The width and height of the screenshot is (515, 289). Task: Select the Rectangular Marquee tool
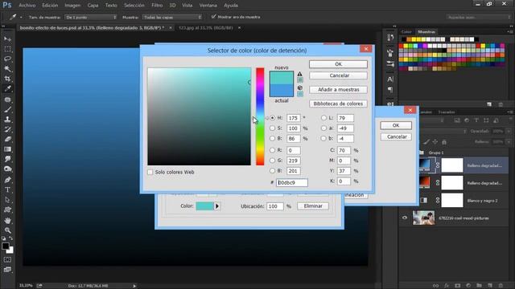click(7, 49)
